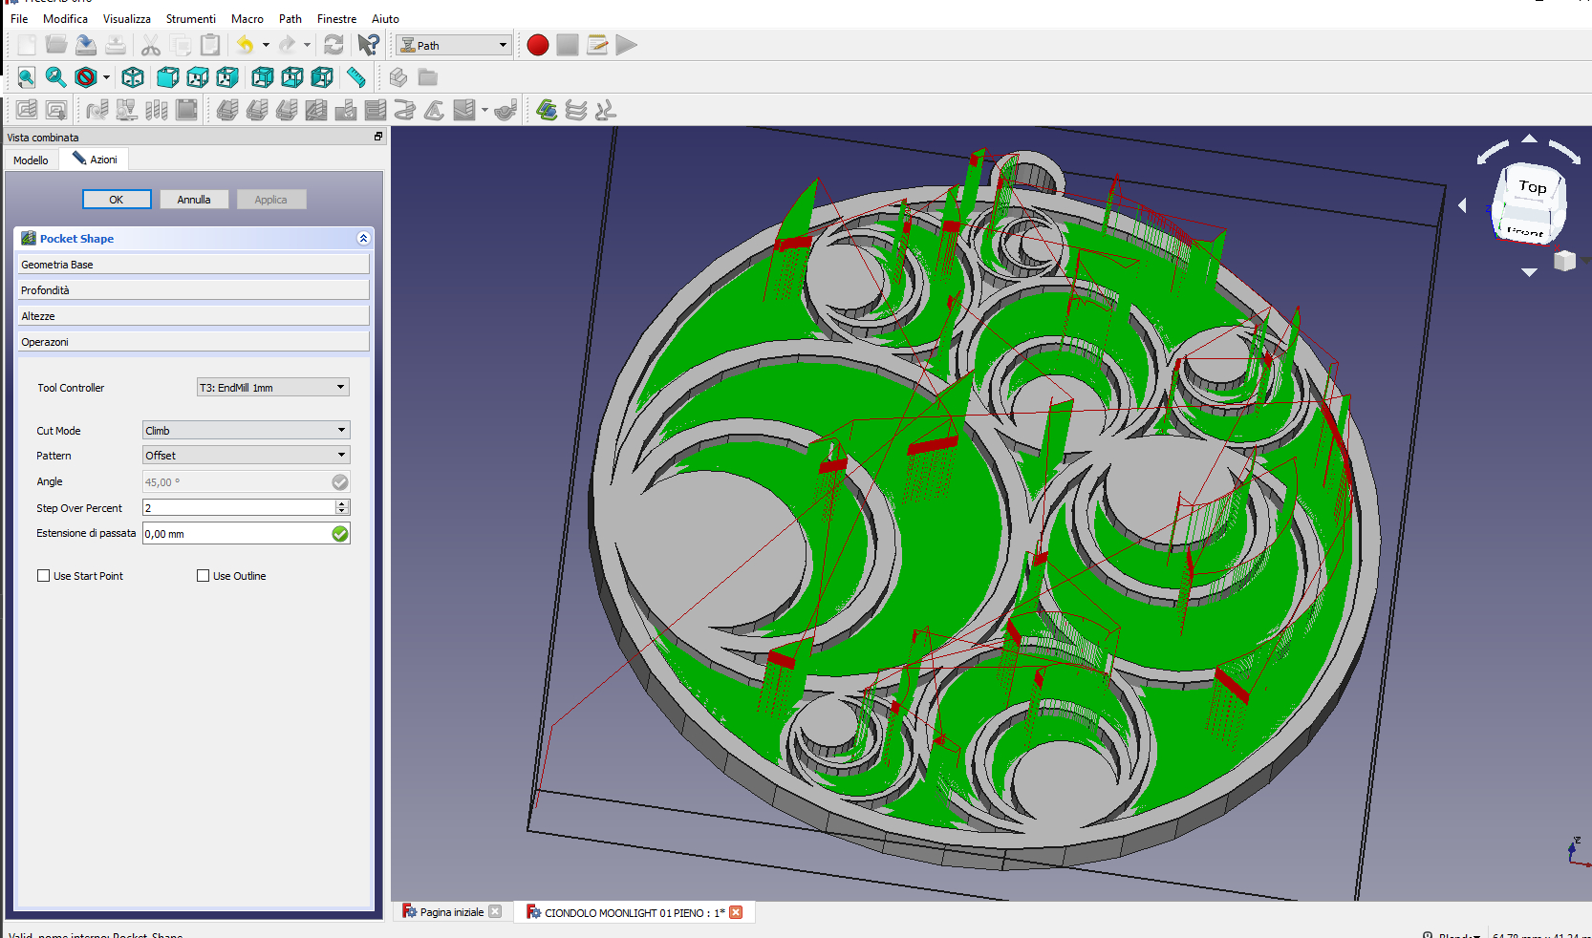The width and height of the screenshot is (1592, 938).
Task: Expand the Altezze section
Action: pyautogui.click(x=193, y=316)
